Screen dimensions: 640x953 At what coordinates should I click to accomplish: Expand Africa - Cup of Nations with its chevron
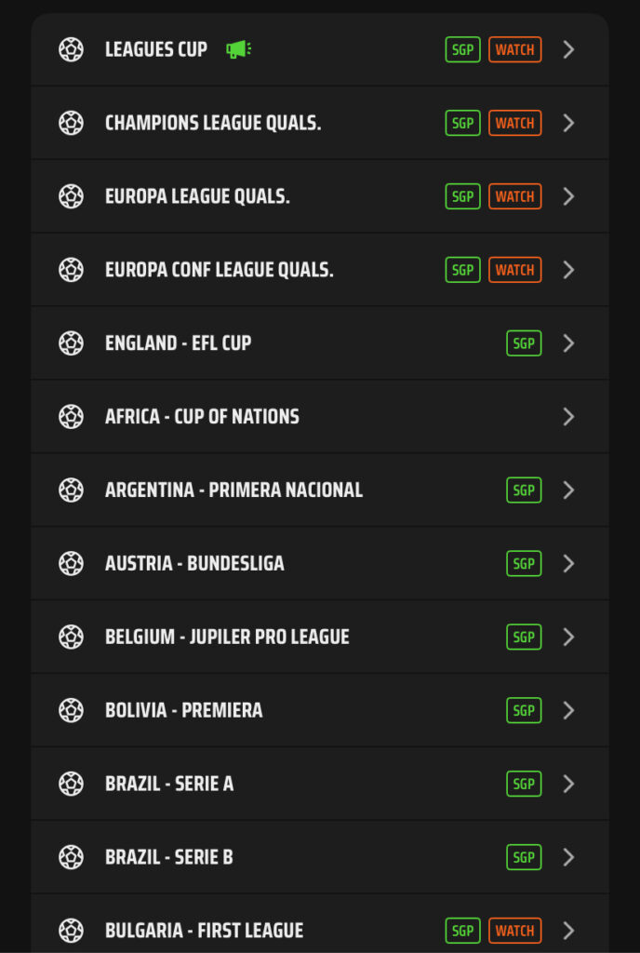568,416
